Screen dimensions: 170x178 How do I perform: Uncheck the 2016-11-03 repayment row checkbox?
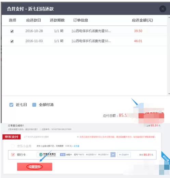(12, 41)
